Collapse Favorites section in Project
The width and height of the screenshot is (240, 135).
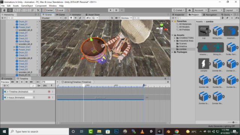tap(172, 21)
